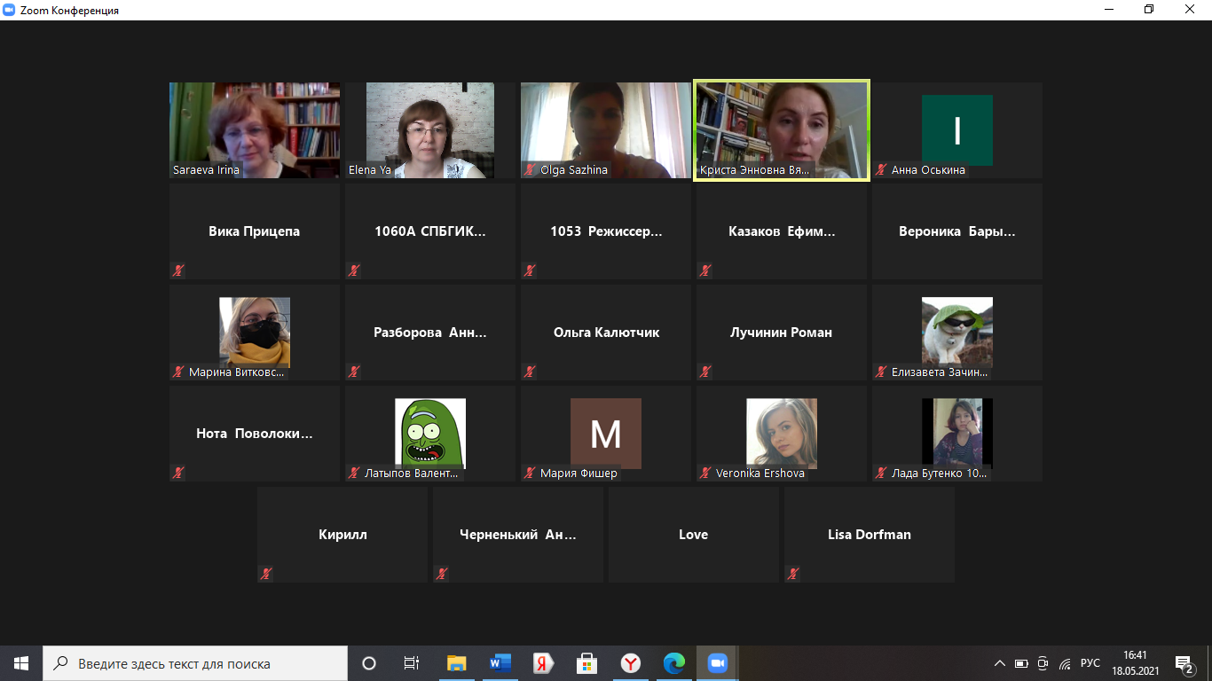Open the Яндекс (Я) taskbar app
The height and width of the screenshot is (681, 1212).
point(543,663)
